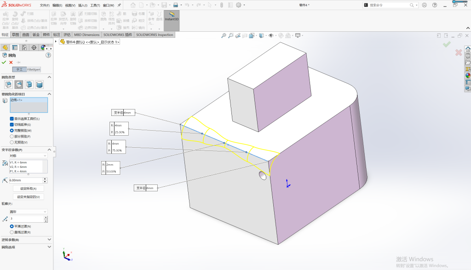471x270 pixels.
Task: Click the 设定所有(A) button
Action: [x=29, y=189]
